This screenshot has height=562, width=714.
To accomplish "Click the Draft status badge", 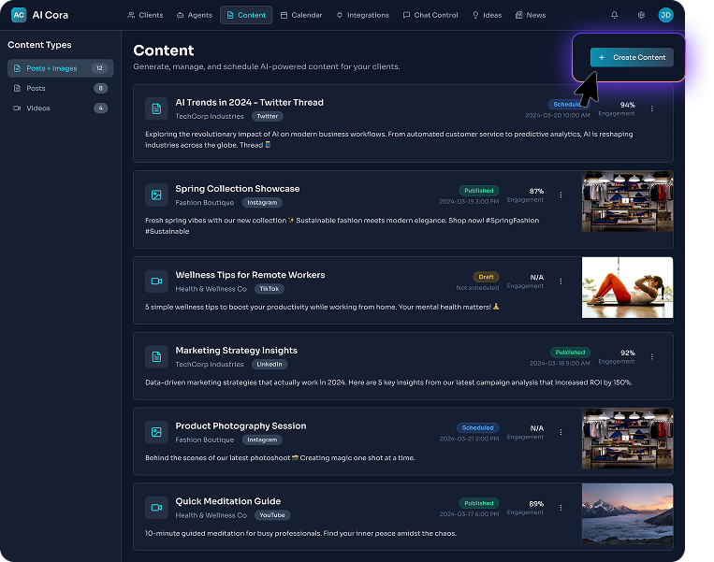I will (486, 277).
